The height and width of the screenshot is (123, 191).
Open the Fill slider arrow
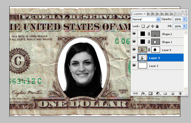point(185,26)
